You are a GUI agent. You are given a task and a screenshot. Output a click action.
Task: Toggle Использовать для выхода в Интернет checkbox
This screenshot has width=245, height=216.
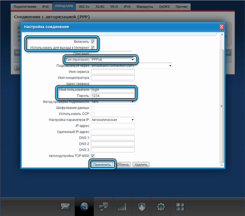click(93, 47)
